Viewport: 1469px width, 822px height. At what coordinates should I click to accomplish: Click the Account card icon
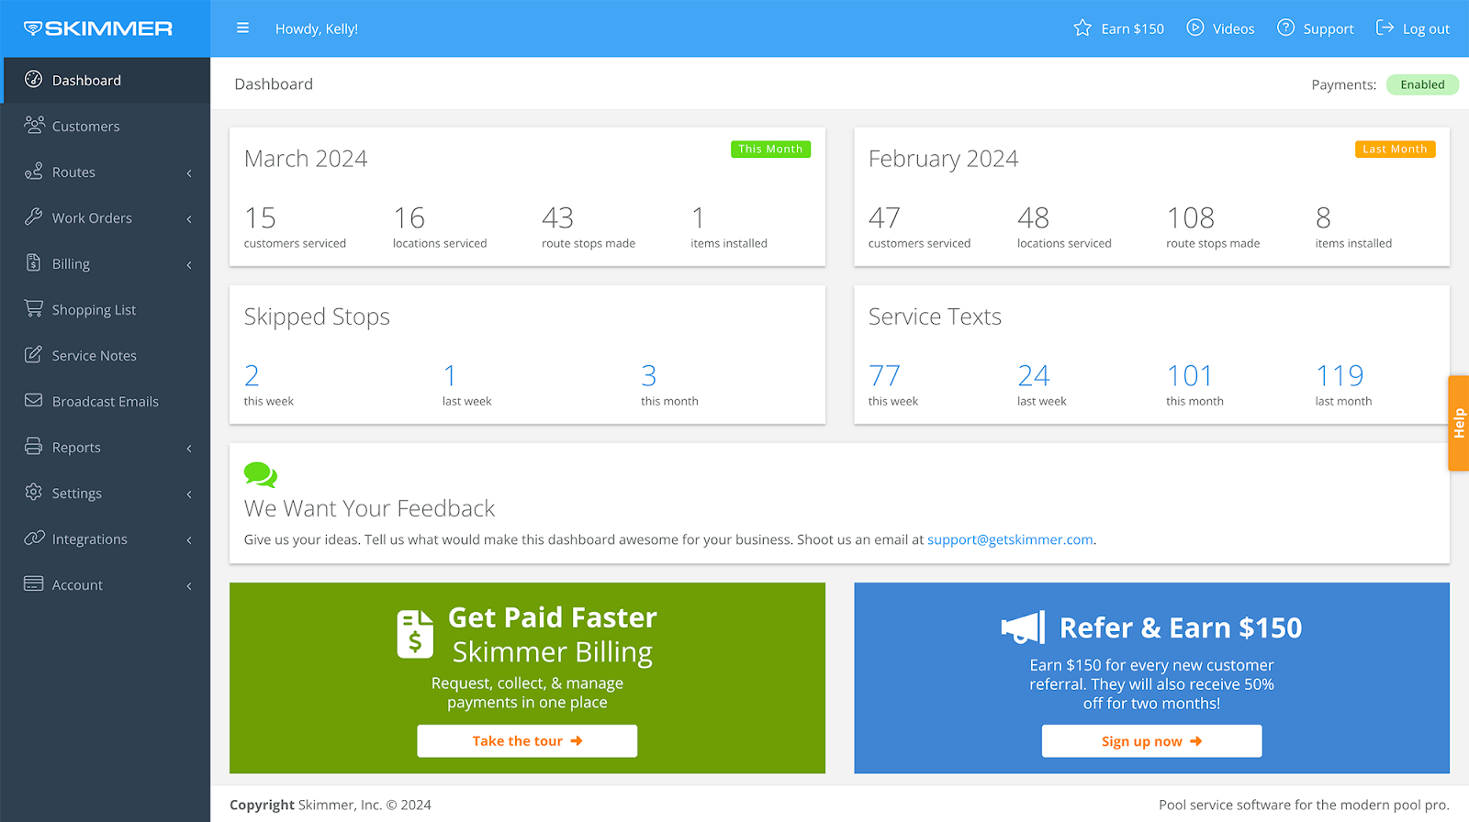[34, 583]
